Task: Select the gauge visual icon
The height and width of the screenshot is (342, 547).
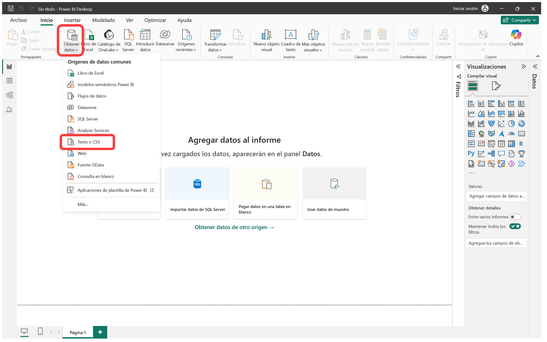Action: (511, 134)
